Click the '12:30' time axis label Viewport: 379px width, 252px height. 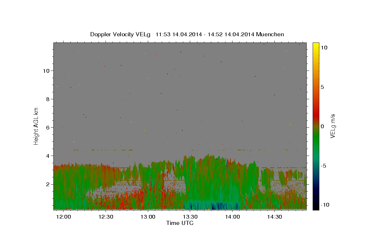106,217
